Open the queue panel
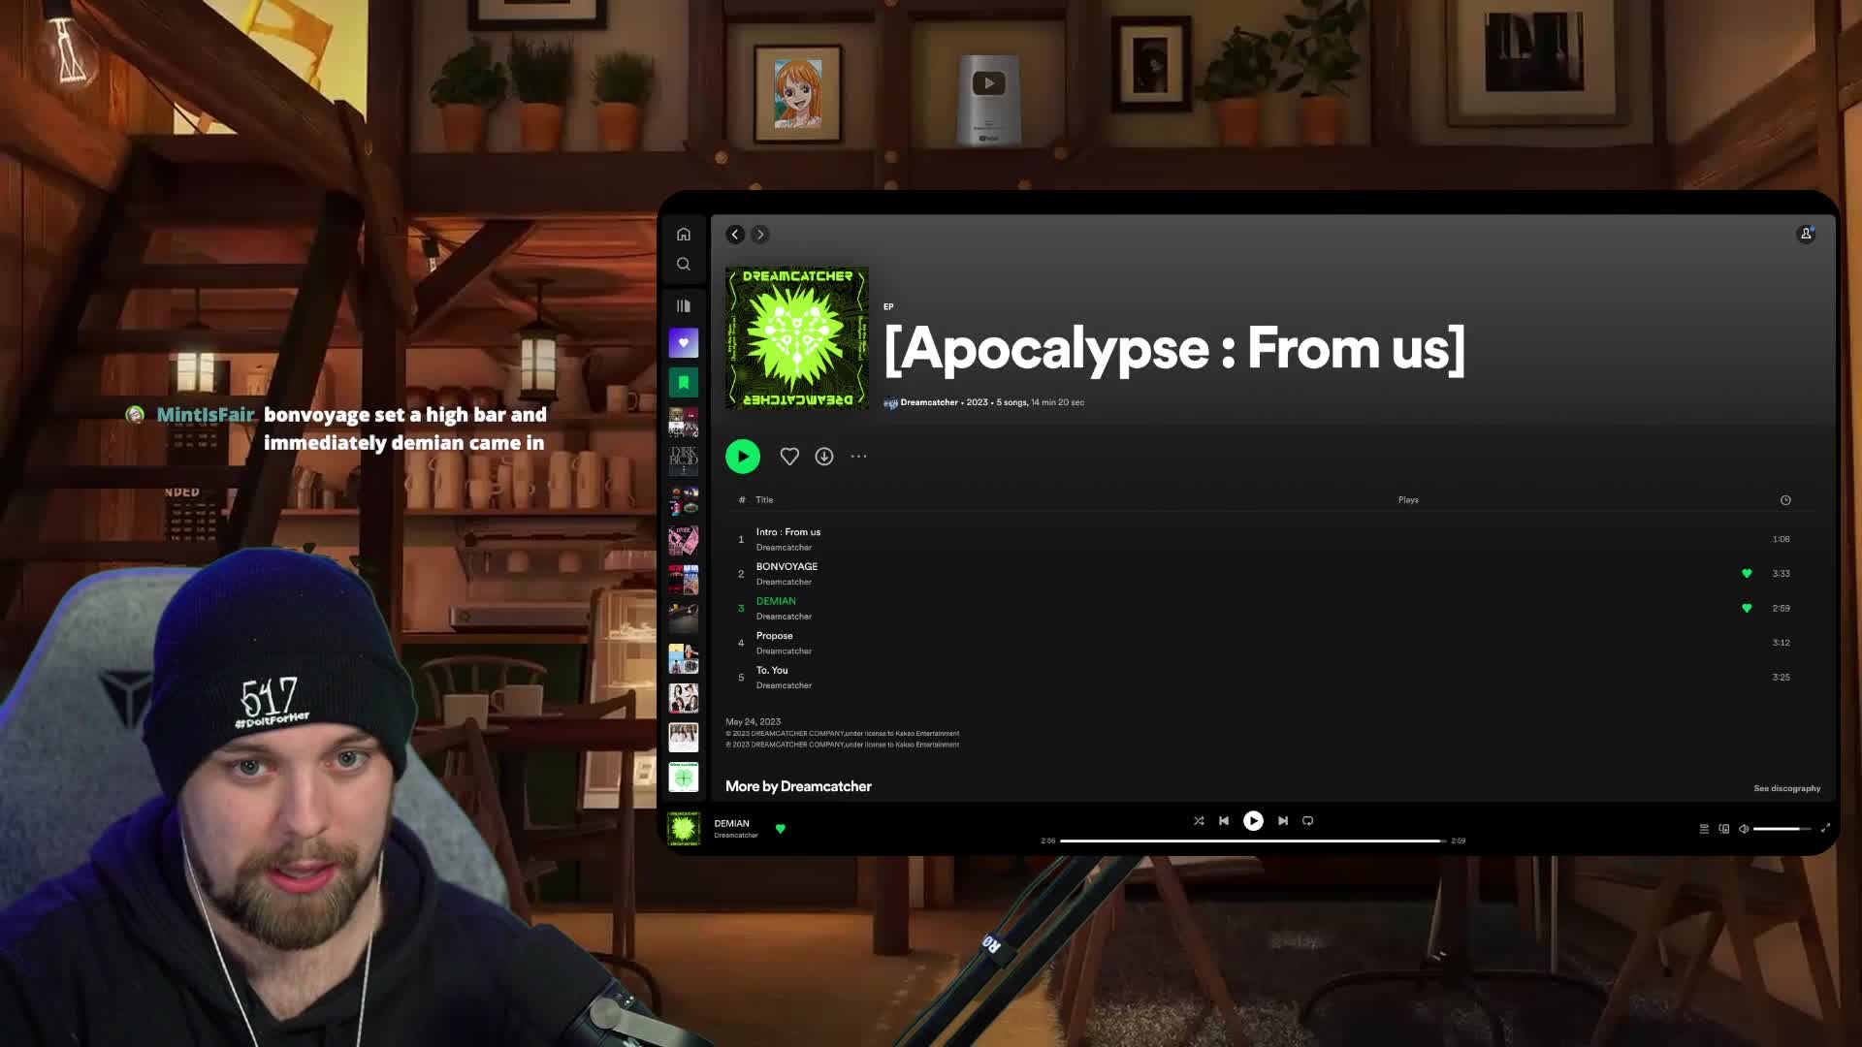The height and width of the screenshot is (1047, 1862). pyautogui.click(x=1704, y=829)
